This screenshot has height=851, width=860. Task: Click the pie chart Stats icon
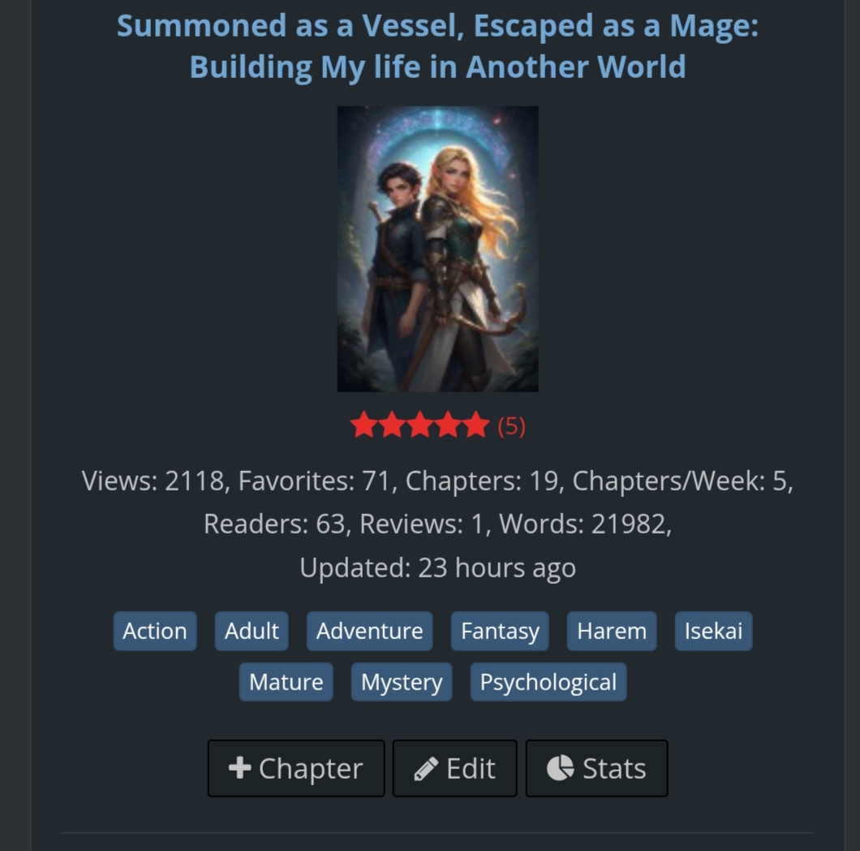[560, 767]
